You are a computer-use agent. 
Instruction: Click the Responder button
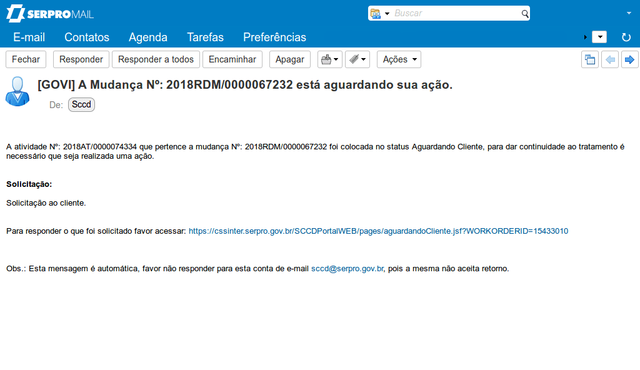tap(81, 59)
